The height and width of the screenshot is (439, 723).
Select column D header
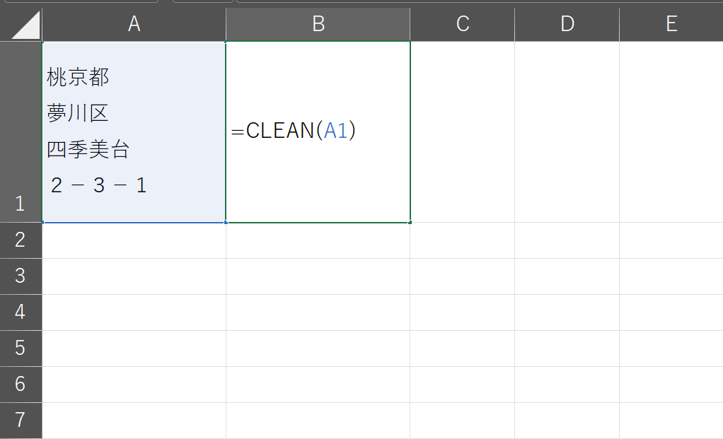coord(567,24)
